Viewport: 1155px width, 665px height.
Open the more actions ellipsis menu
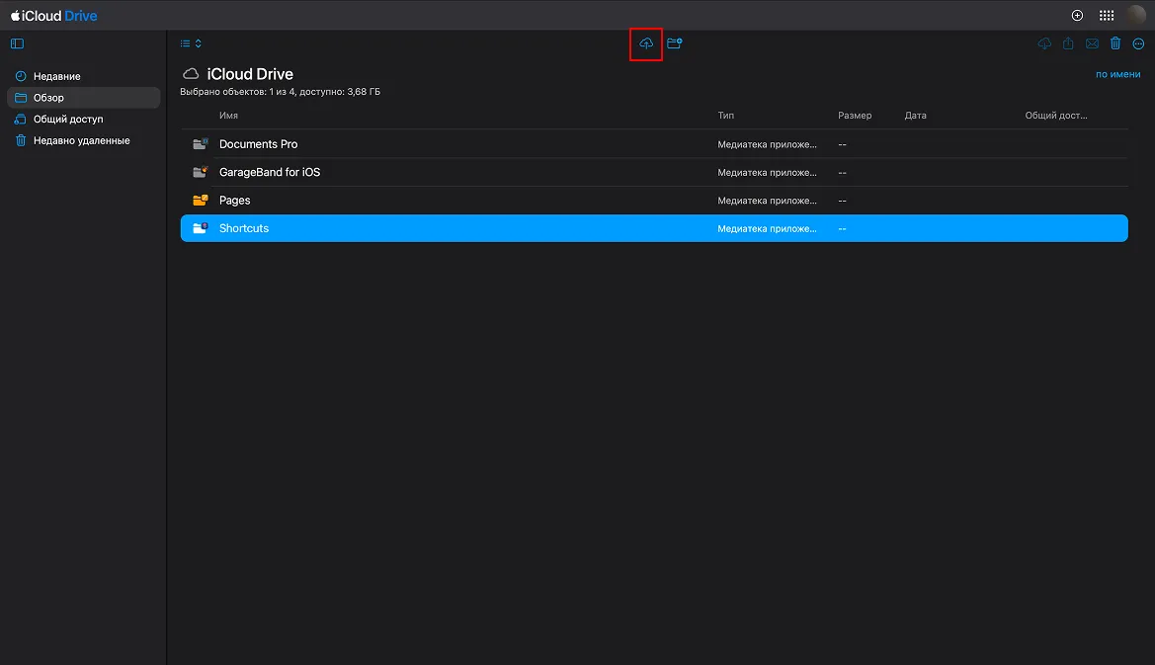pyautogui.click(x=1138, y=43)
